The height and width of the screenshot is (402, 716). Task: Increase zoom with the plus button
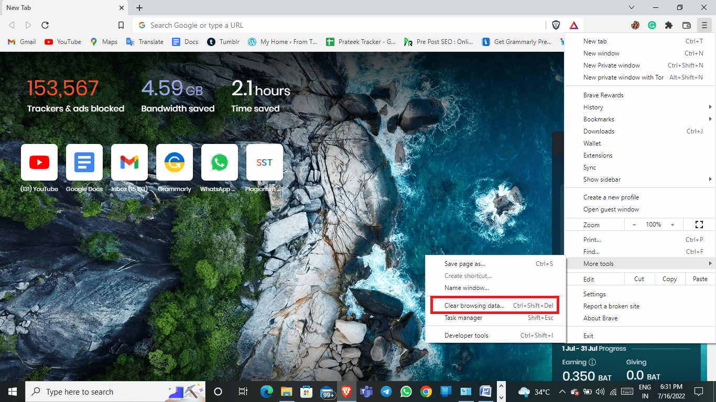[x=673, y=225]
